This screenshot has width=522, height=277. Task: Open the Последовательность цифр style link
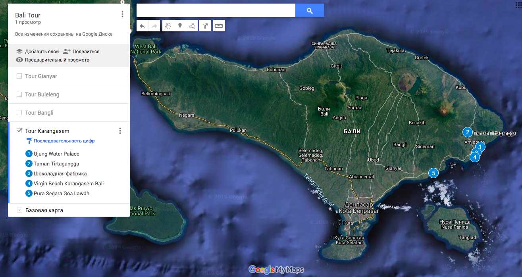click(64, 141)
